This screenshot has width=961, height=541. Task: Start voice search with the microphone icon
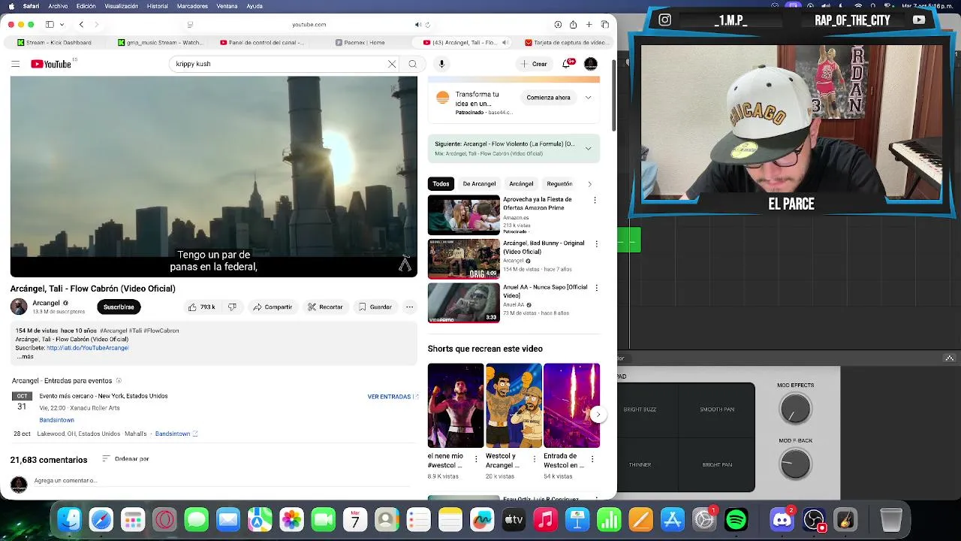coord(441,64)
